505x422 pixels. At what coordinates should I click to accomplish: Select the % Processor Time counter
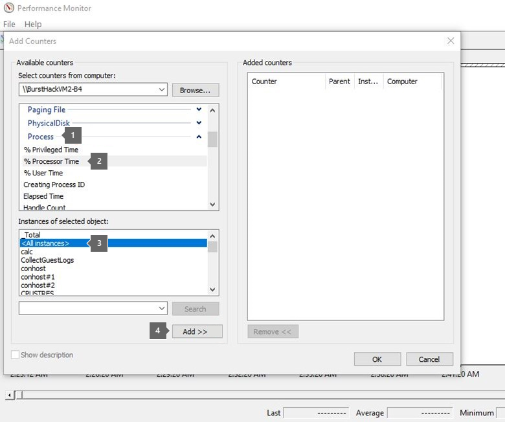tap(52, 161)
